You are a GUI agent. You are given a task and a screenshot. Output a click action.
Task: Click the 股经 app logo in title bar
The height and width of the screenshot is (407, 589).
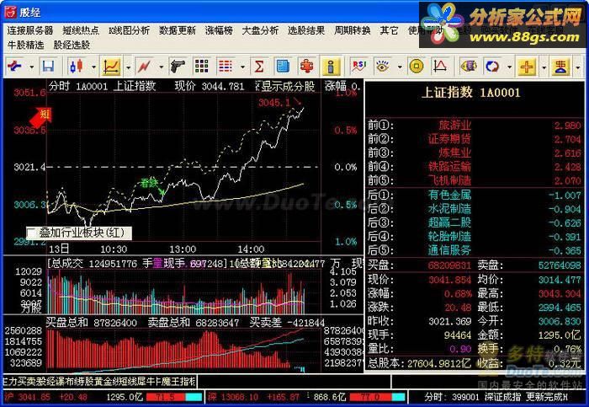[x=11, y=12]
